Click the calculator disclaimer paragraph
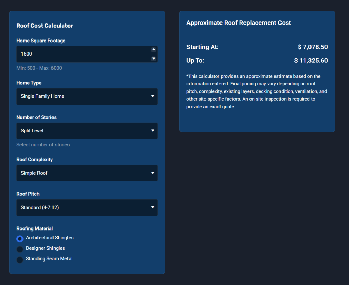The width and height of the screenshot is (349, 285). [x=256, y=91]
